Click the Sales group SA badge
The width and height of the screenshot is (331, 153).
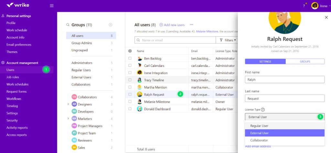pos(74,148)
